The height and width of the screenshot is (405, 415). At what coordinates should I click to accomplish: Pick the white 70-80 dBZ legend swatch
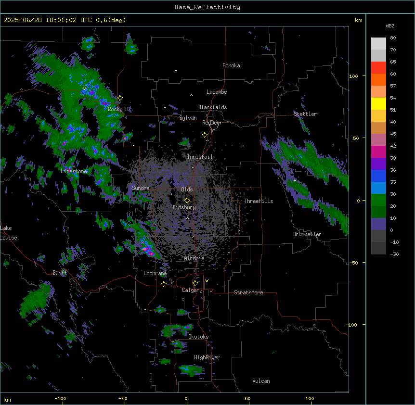(378, 44)
